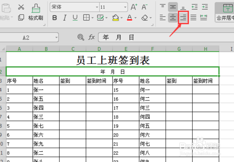Viewport: 234px width, 162px height.
Task: Click the cell containing 何四
Action: pyautogui.click(x=153, y=117)
